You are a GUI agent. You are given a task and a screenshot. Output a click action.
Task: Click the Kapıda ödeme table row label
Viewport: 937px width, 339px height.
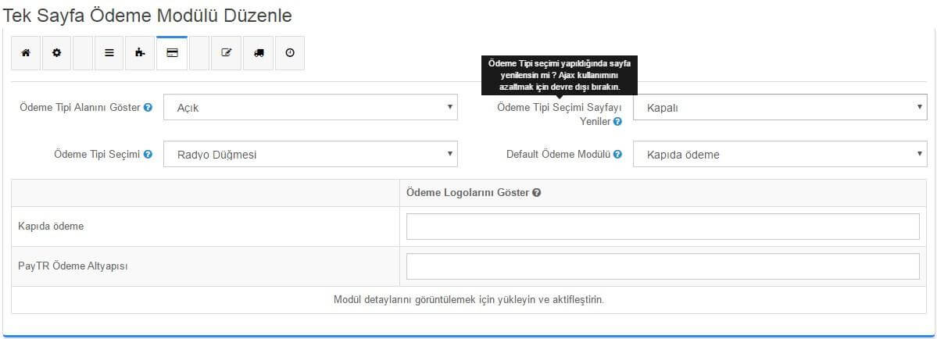click(x=51, y=227)
